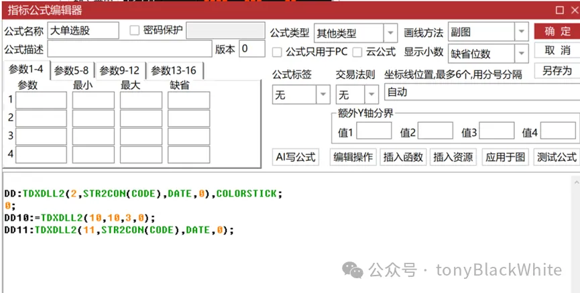The image size is (580, 293).
Task: Click the AI写公式 button
Action: click(295, 157)
